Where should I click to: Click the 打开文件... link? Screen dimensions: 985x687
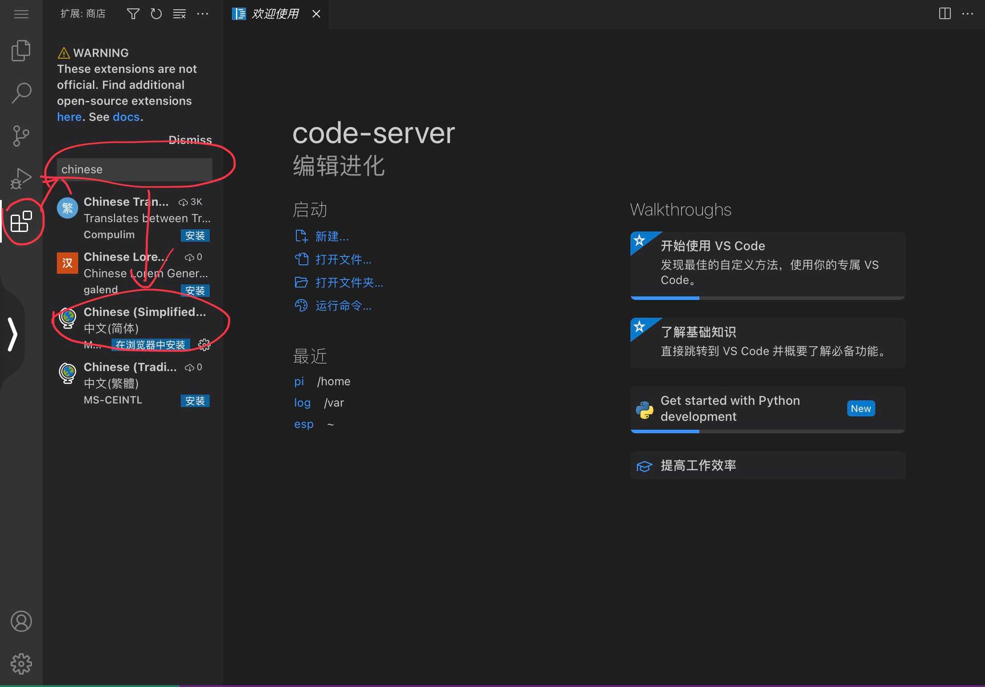pos(343,260)
